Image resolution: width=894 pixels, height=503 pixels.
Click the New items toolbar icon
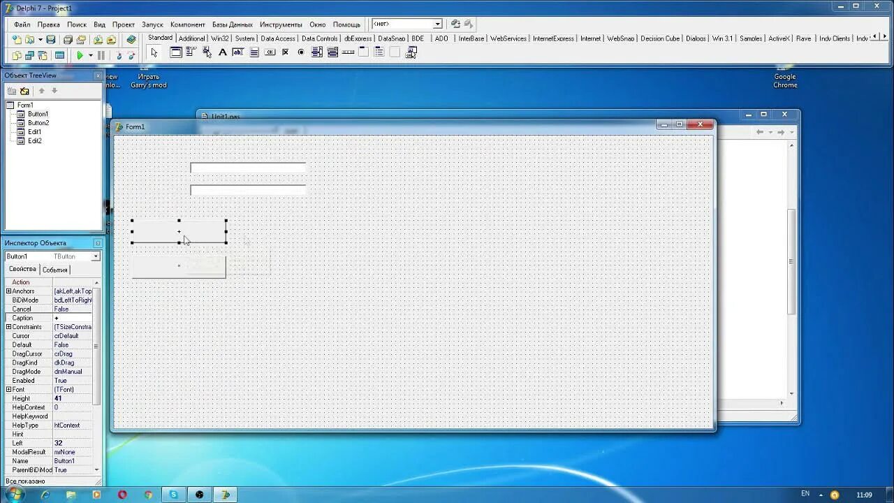(17, 40)
